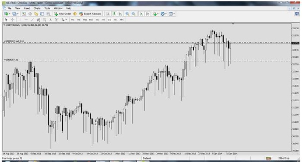Click the 'Default' profile status bar entry

(147, 159)
